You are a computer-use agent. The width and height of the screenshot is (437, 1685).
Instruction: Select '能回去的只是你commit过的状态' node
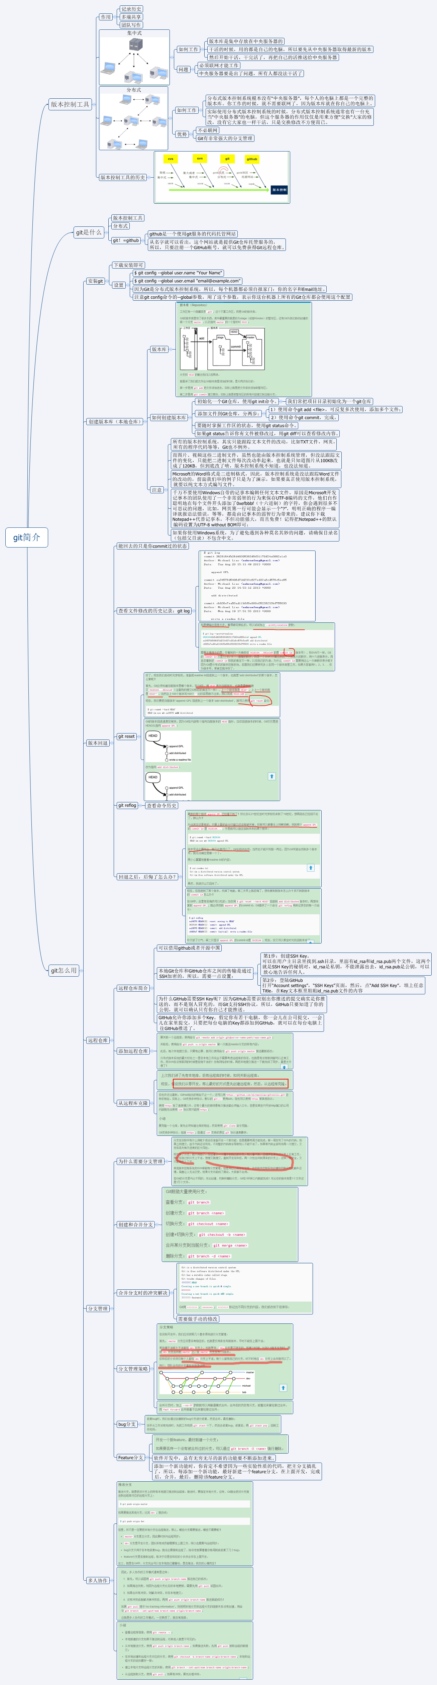click(x=152, y=546)
